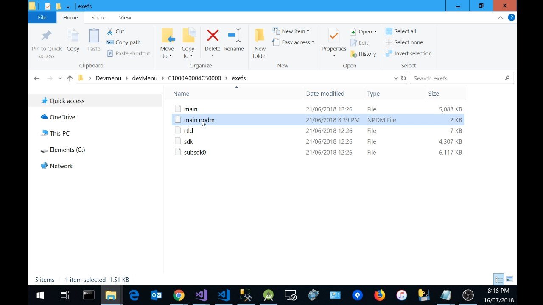Choose Copy path in Clipboard group
The height and width of the screenshot is (305, 543).
pos(123,42)
